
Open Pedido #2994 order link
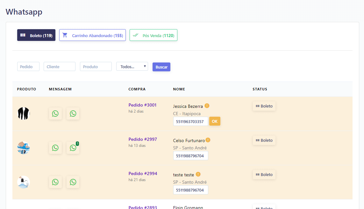point(143,173)
